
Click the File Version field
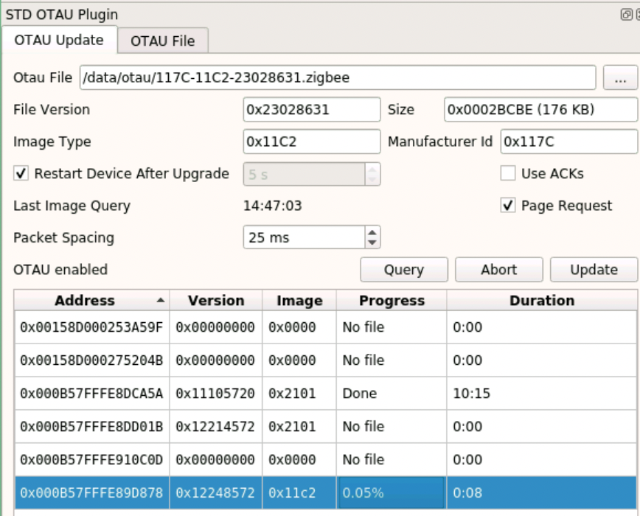pyautogui.click(x=312, y=109)
